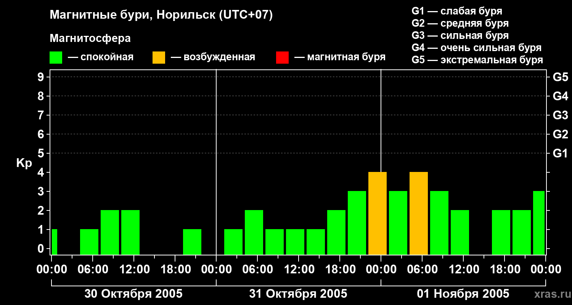572x305 pixels.
Task: Click the '— возбужденная' legend label
Action: coord(213,57)
